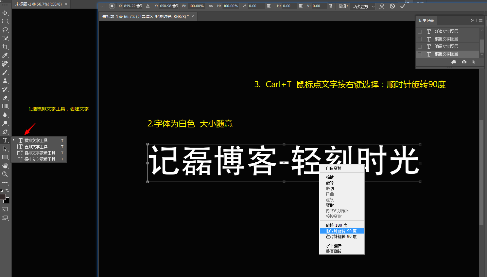
Task: Open the 插值 interpolation dropdown
Action: 363,6
